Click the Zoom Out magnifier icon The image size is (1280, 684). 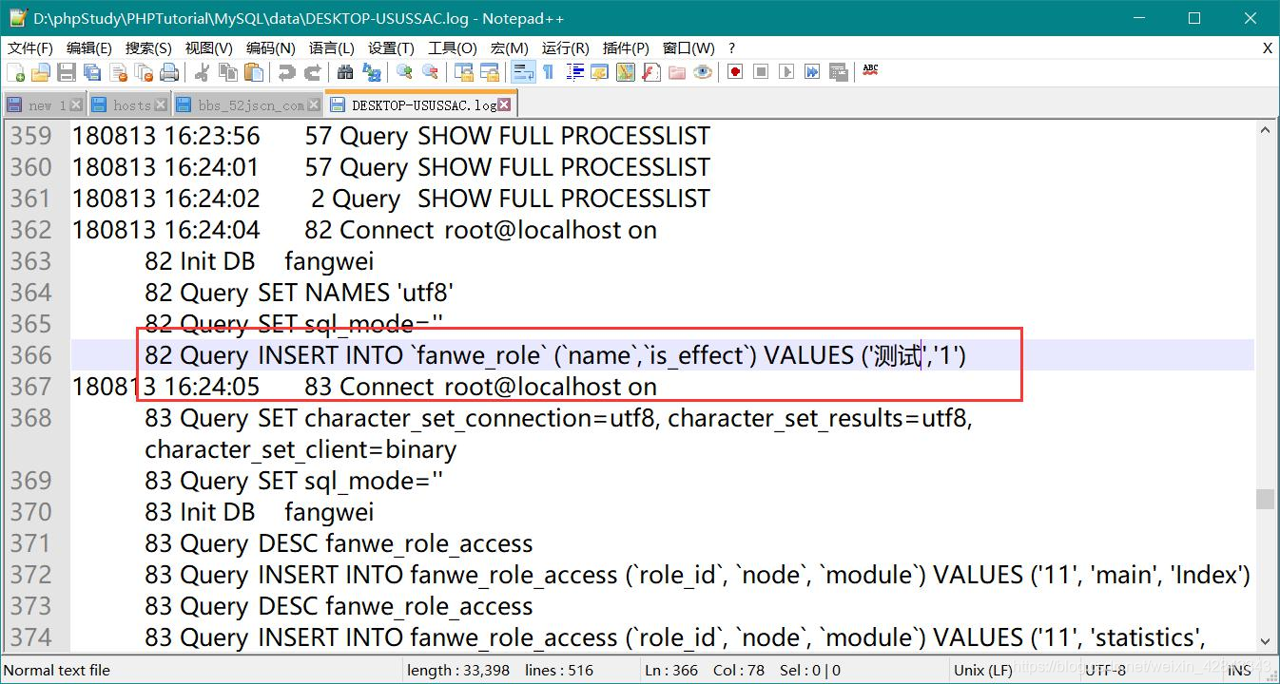430,72
